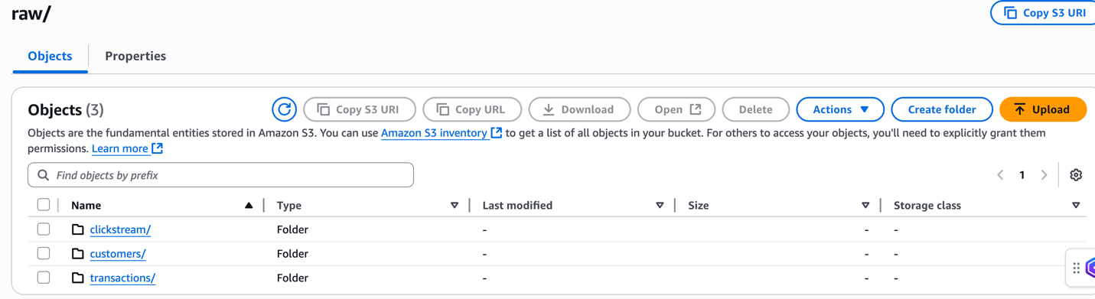Click Folder type cell in customers/ row
Viewport: 1095px width, 299px height.
(x=292, y=253)
